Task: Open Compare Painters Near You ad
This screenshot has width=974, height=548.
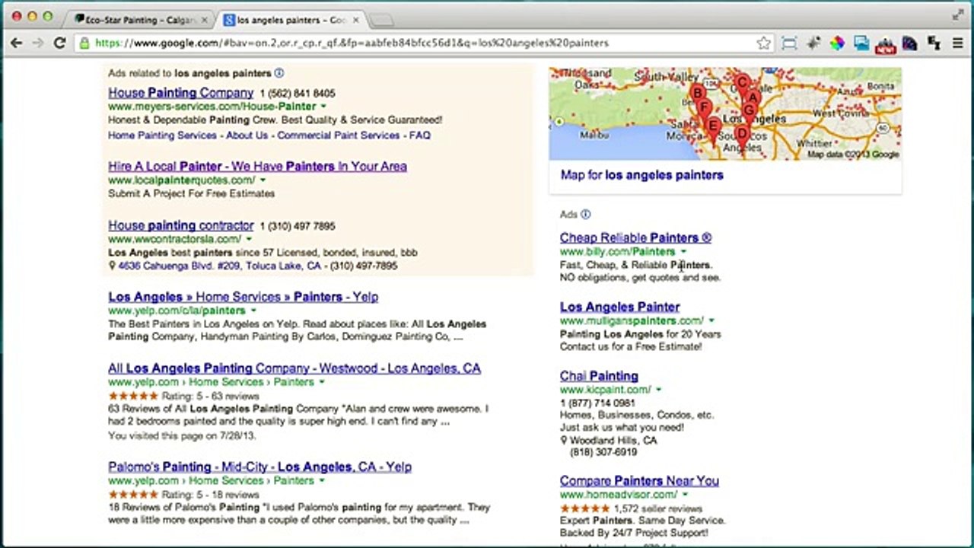Action: point(639,481)
